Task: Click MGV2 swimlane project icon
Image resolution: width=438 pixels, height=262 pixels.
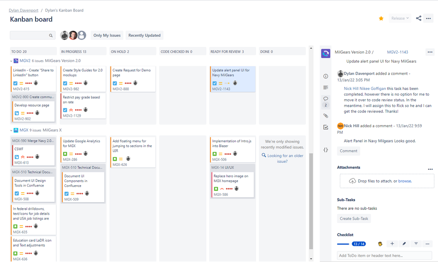Action: 16,61
